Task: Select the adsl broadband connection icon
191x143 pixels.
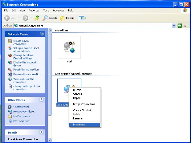Action: pos(69,48)
